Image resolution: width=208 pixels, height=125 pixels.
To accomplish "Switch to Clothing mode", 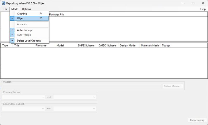I will pos(29,14).
